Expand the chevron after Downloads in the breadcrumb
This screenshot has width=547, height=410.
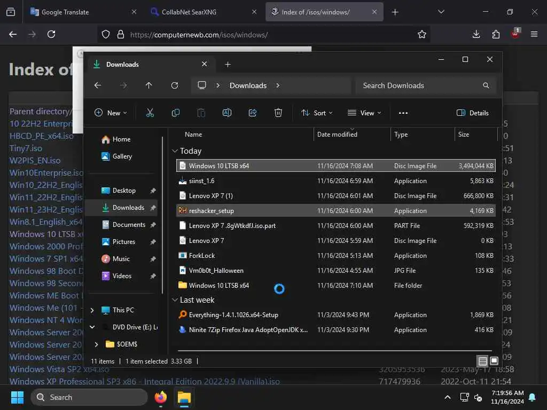(x=278, y=85)
